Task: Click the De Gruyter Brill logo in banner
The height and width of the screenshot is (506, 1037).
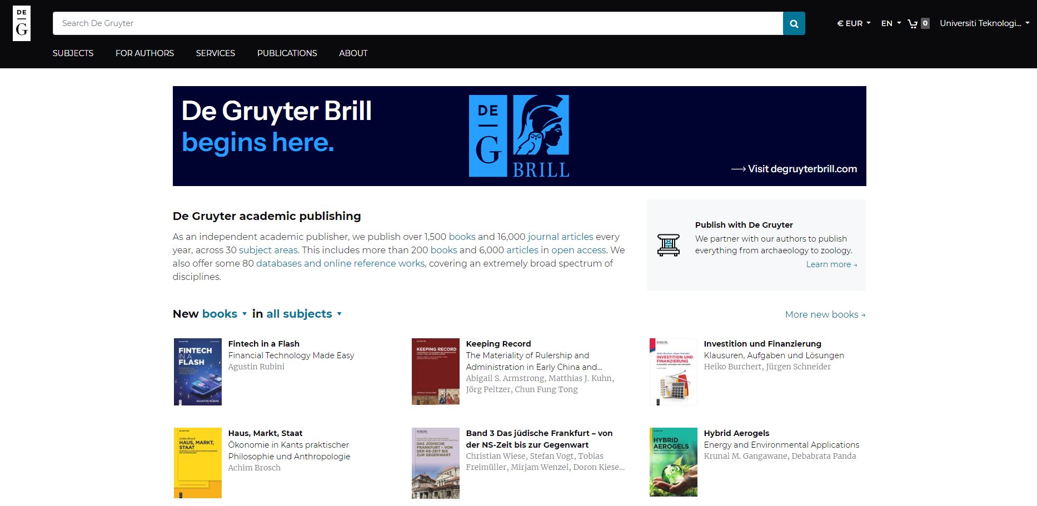Action: point(519,136)
